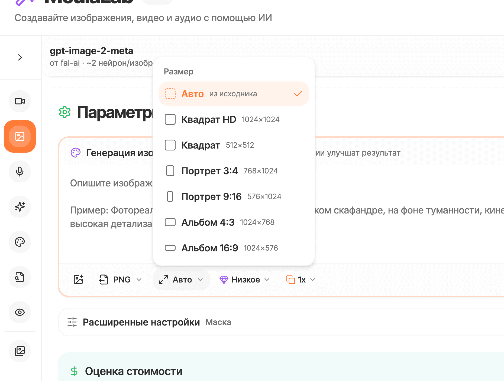
Task: Open the video generation section icon
Action: point(20,101)
